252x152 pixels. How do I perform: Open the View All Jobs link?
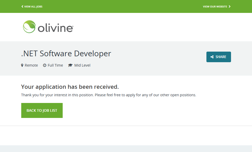[33, 6]
